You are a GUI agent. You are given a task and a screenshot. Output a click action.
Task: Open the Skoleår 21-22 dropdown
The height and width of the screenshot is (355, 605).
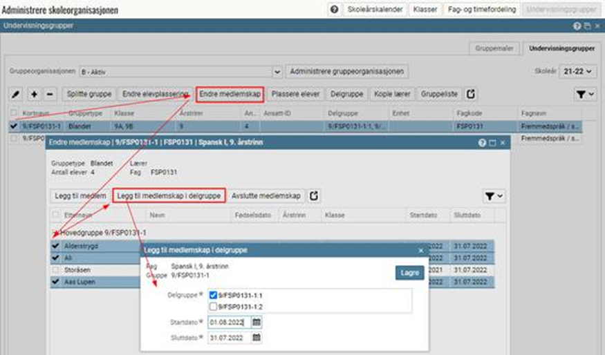point(579,71)
